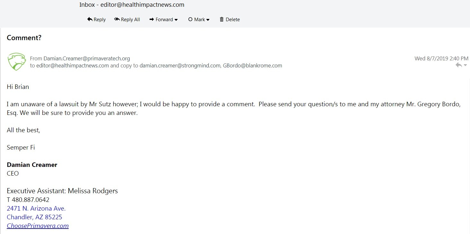Open the ChoosePrimavera.com link
The image size is (470, 234).
tap(38, 226)
